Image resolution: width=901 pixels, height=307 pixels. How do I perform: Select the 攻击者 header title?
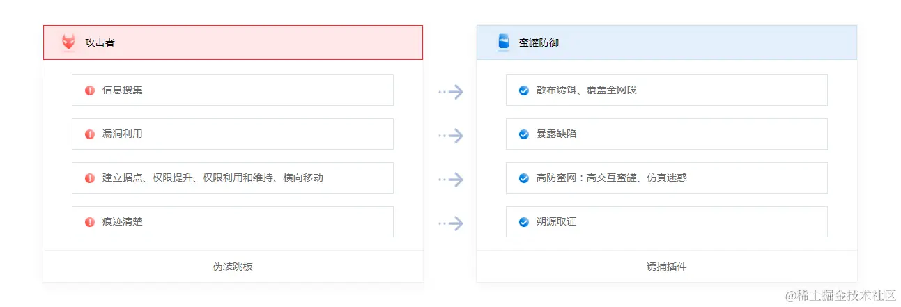coord(100,42)
